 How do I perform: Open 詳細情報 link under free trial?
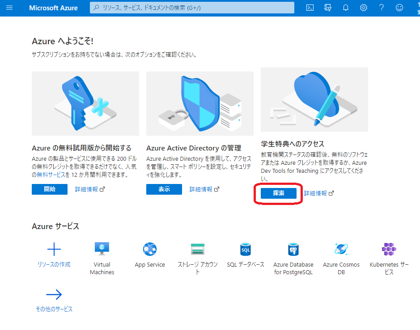tap(86, 189)
